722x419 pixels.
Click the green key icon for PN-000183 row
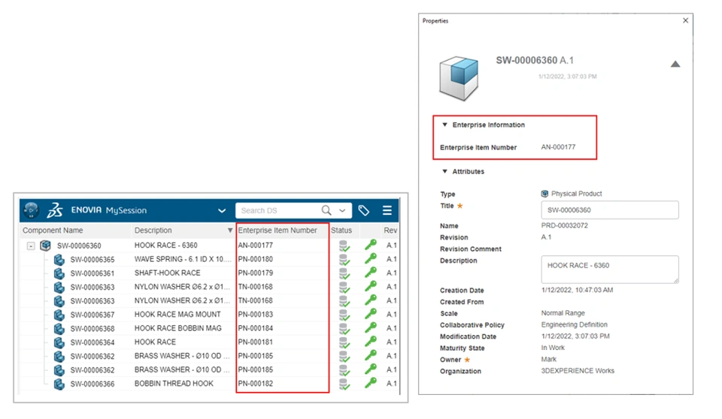(371, 314)
